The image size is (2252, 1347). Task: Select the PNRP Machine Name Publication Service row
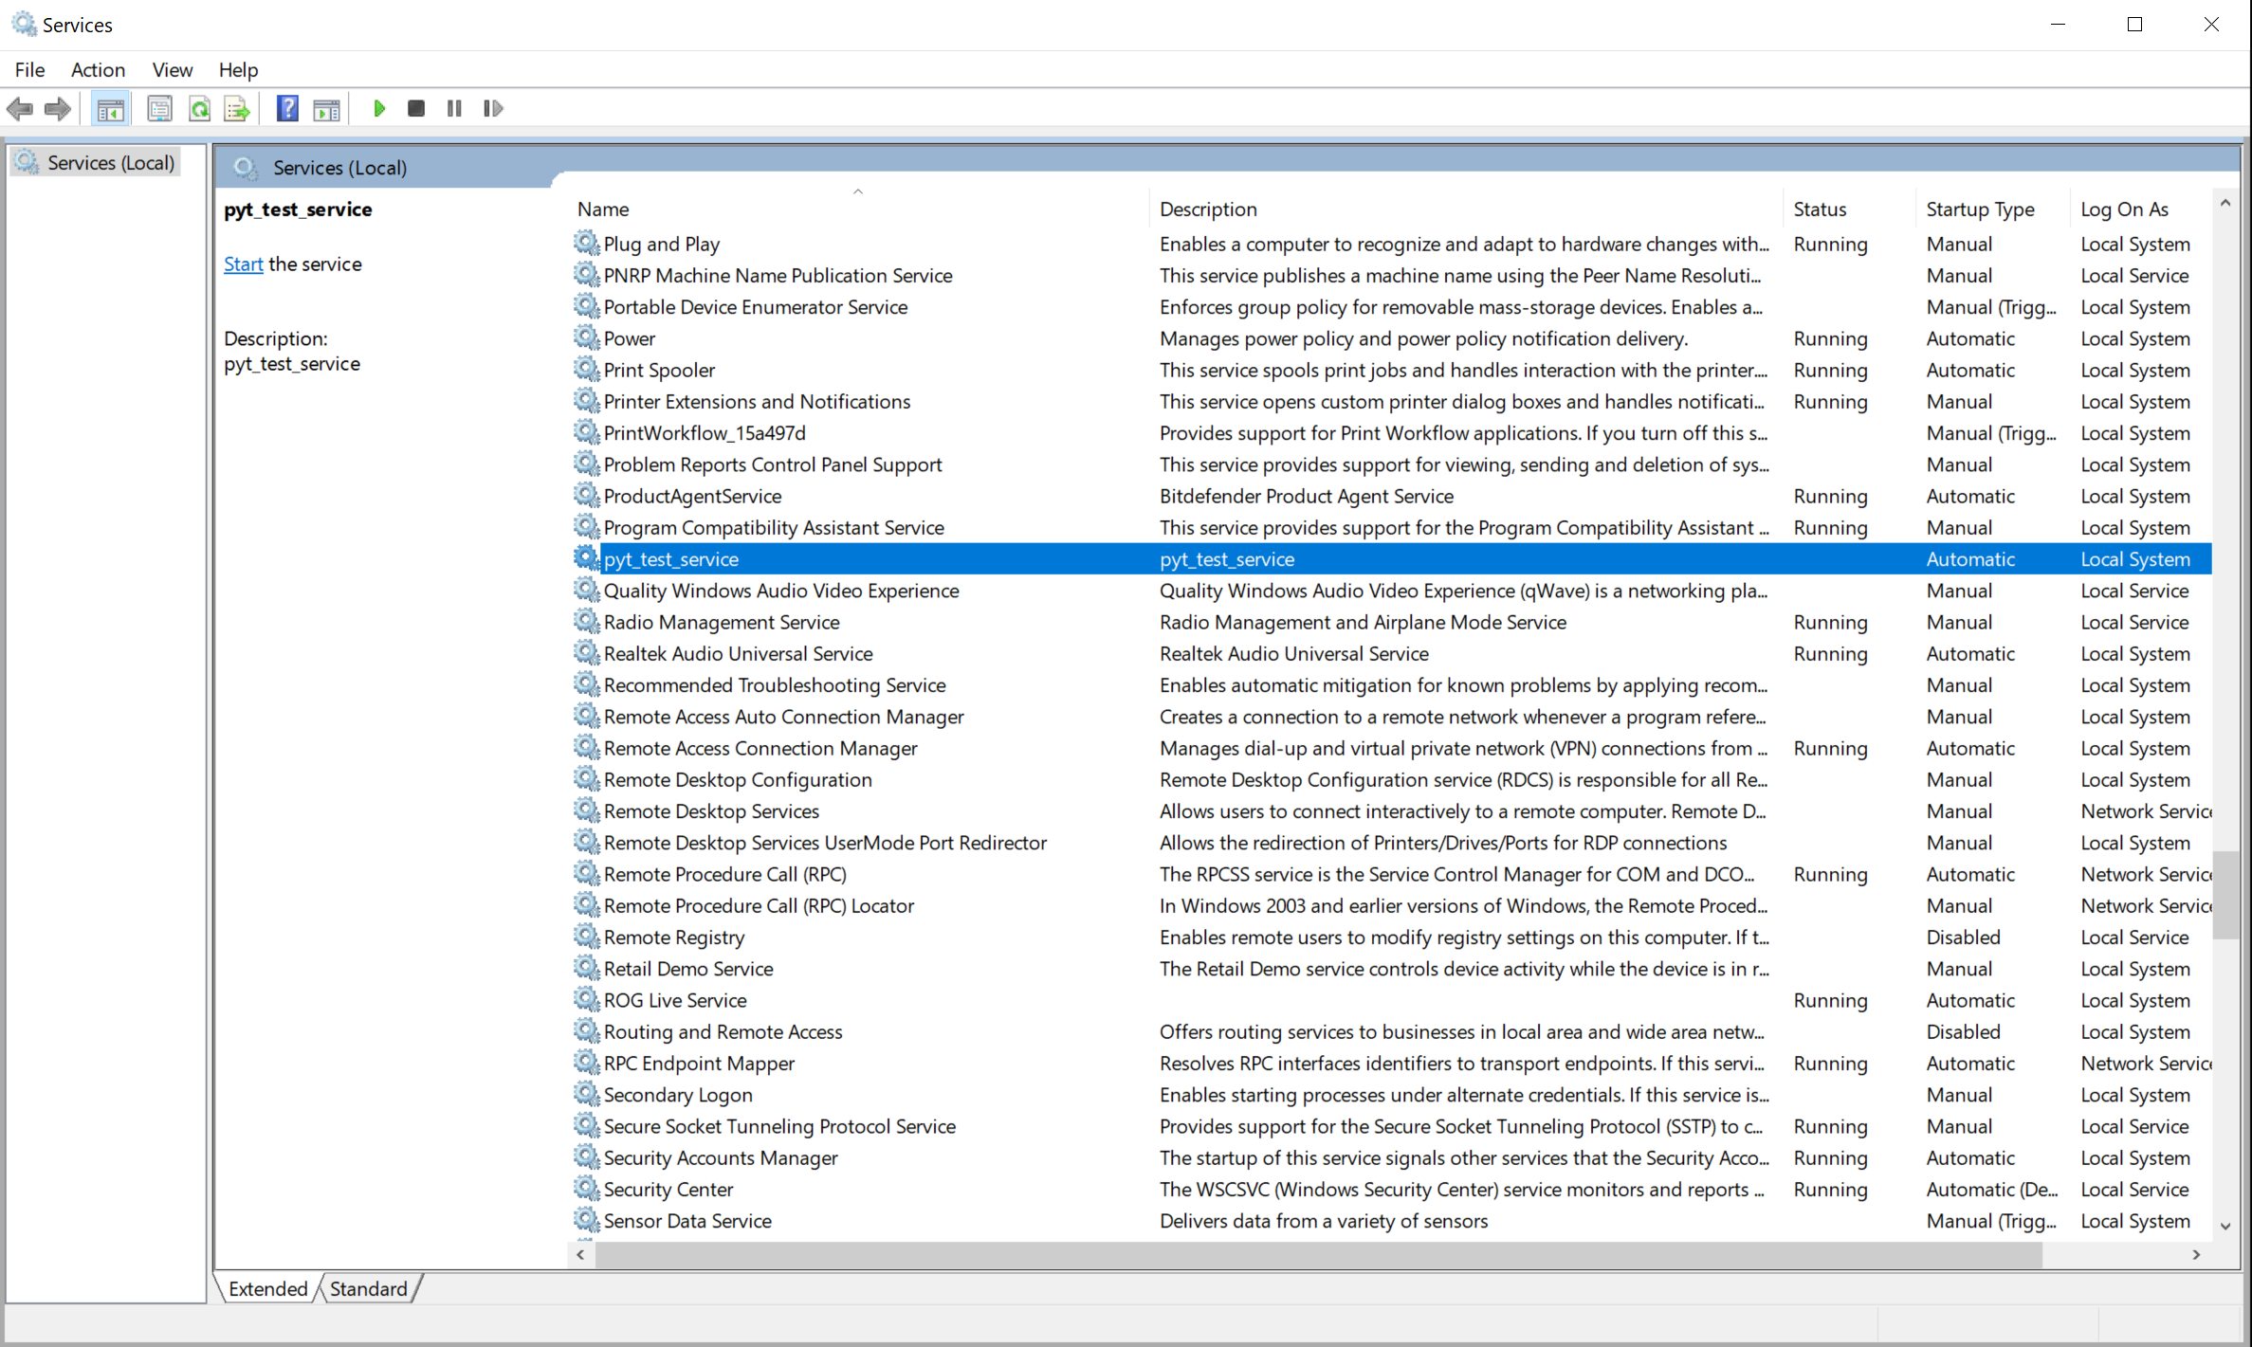pyautogui.click(x=1392, y=276)
